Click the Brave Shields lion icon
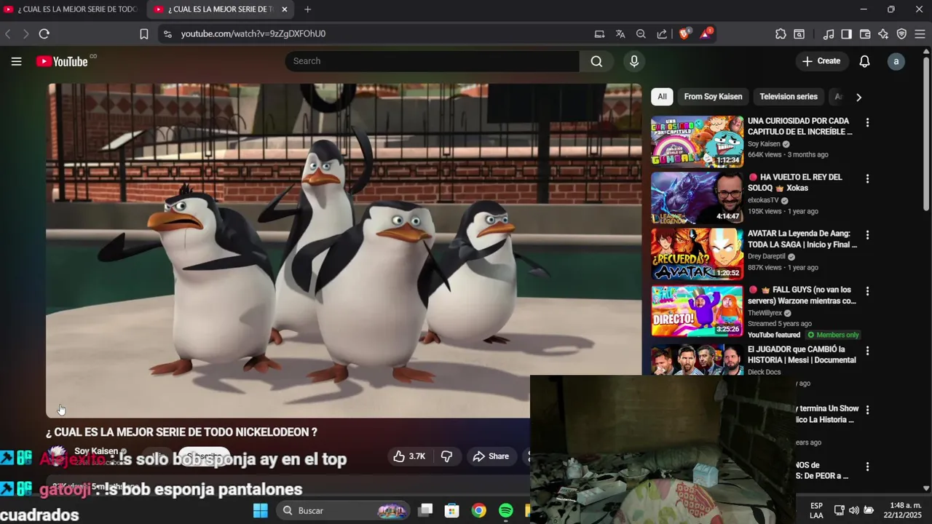Screen dimensions: 932x524 coord(684,33)
